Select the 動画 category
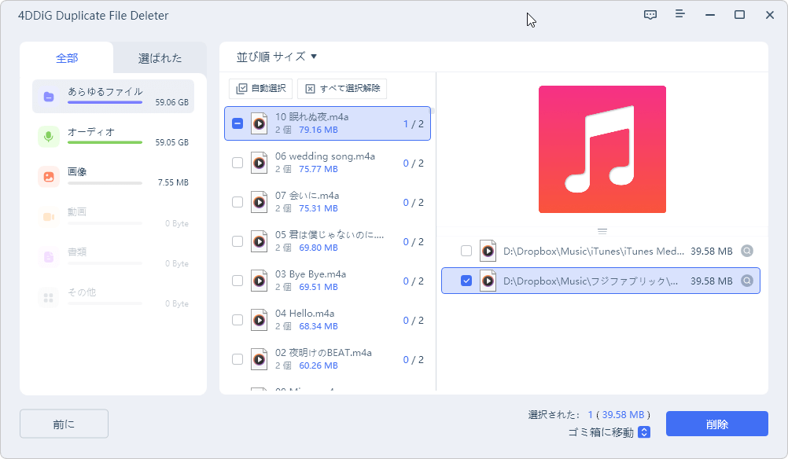 [x=113, y=217]
